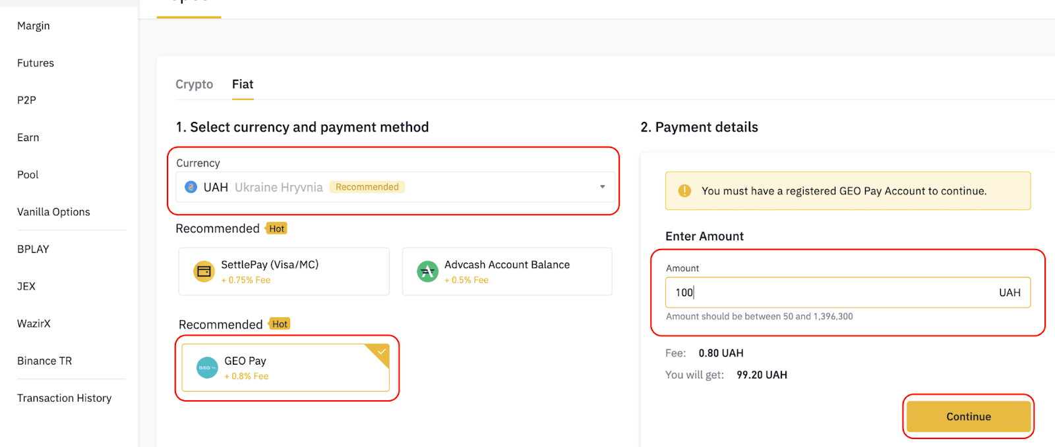Viewport: 1055px width, 447px height.
Task: Click the UAH currency coin icon
Action: coord(191,187)
